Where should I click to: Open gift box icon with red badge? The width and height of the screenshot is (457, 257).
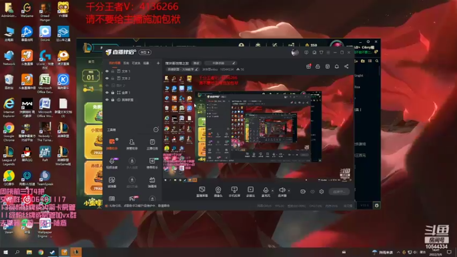point(308,66)
